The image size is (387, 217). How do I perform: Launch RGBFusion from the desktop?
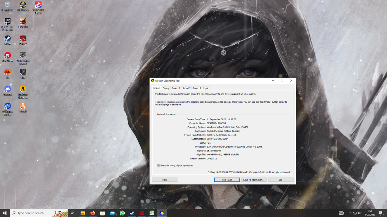point(23,6)
